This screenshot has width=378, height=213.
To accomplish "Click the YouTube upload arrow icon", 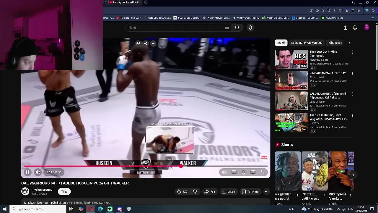I will coord(345,28).
